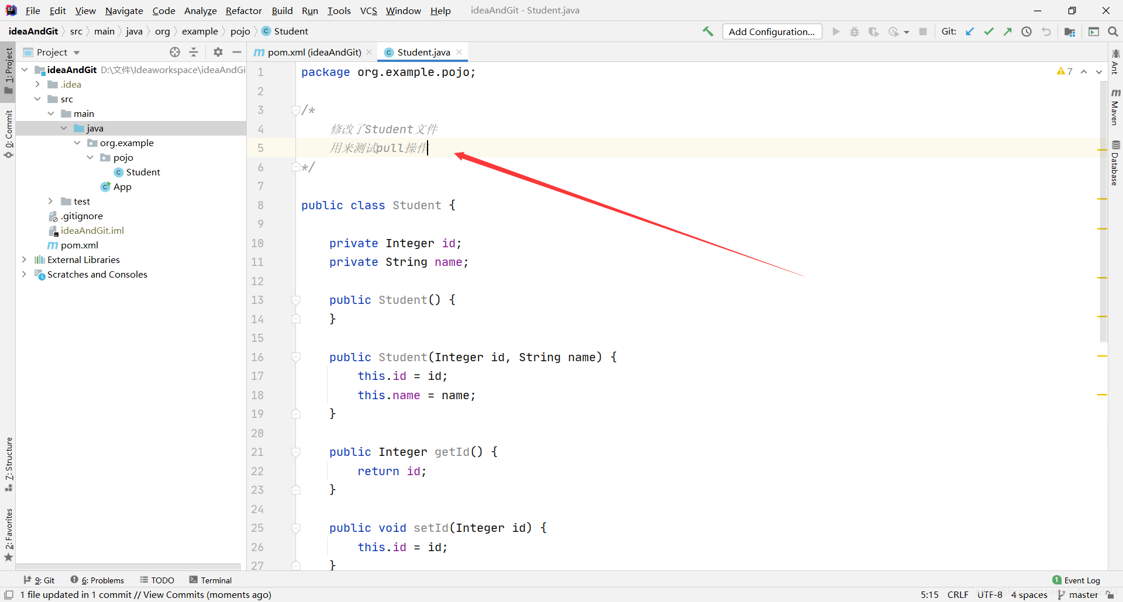Toggle fold on getId method line 21
This screenshot has height=602, width=1123.
point(296,452)
